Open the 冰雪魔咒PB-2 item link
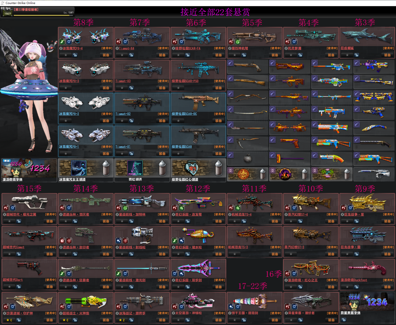 69,114
